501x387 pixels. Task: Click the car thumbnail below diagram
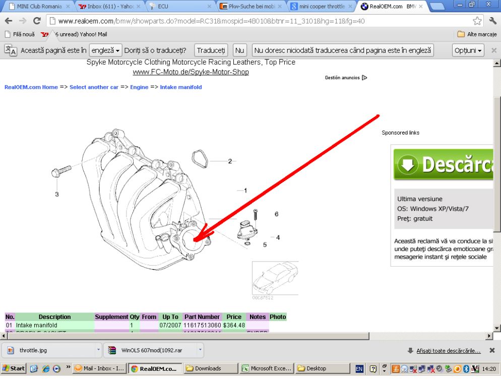click(275, 279)
